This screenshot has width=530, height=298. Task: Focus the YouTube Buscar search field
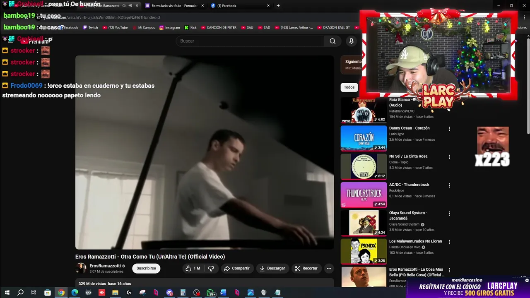click(250, 41)
